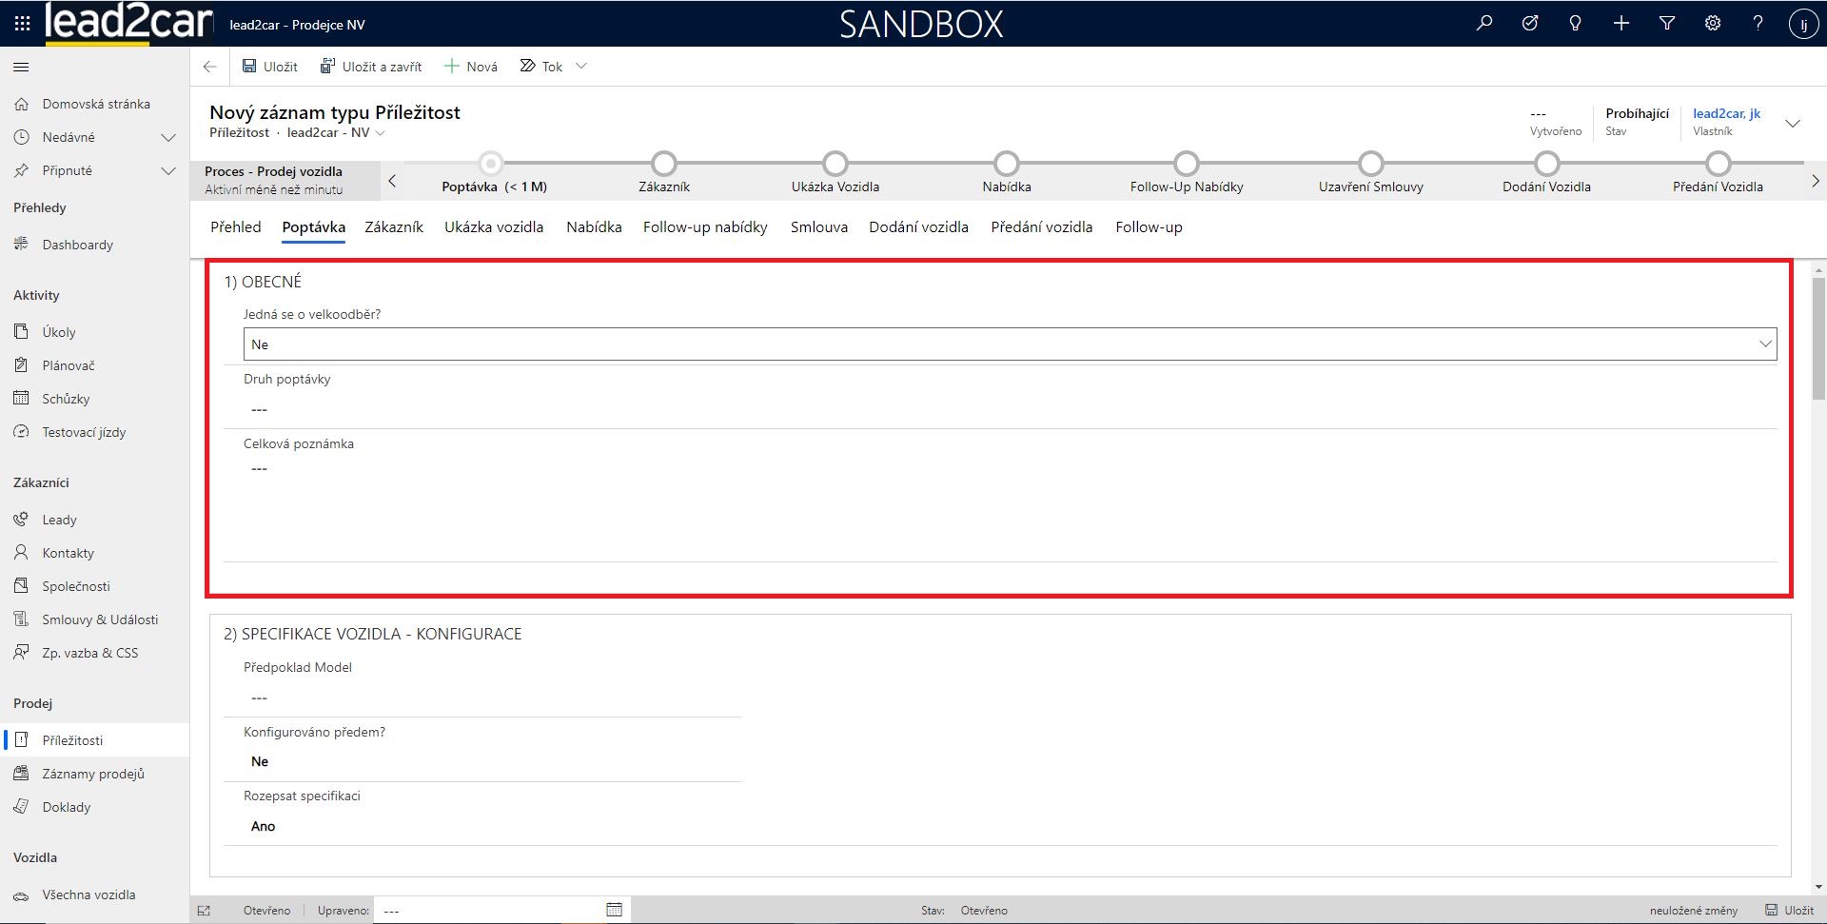Viewport: 1827px width, 924px height.
Task: Toggle the 'Rozepsat specifikaci' Ano value
Action: (x=264, y=826)
